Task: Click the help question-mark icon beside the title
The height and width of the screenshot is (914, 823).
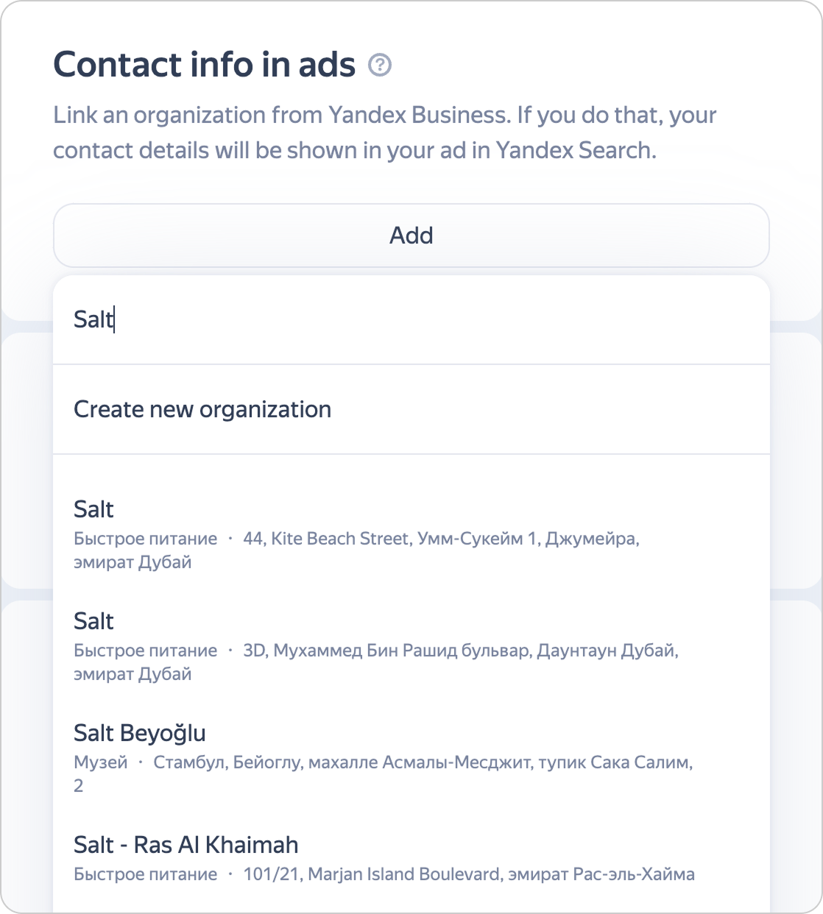Action: pos(380,65)
